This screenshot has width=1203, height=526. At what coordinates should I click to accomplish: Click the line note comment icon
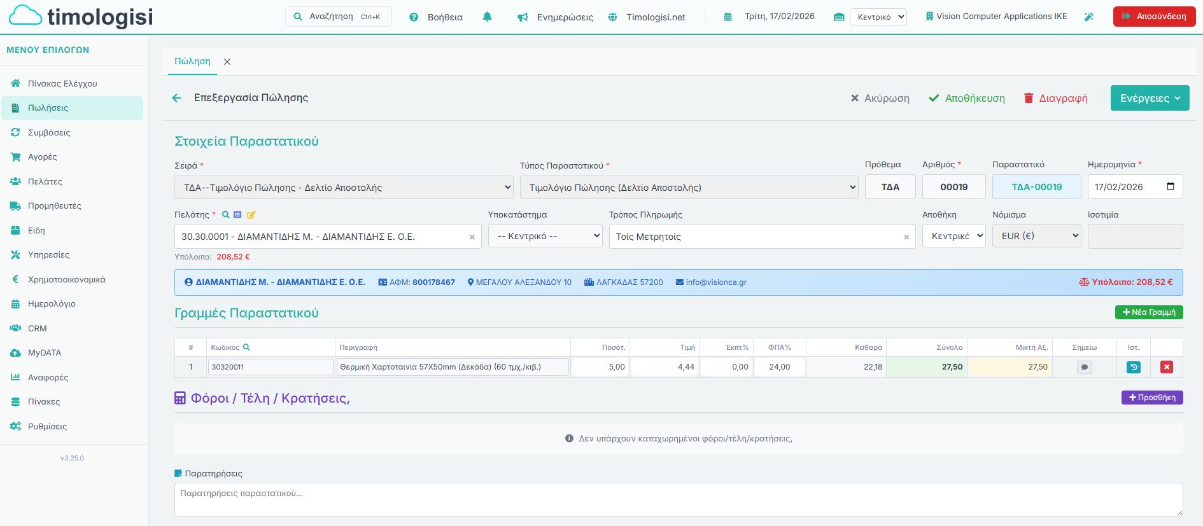click(x=1084, y=367)
